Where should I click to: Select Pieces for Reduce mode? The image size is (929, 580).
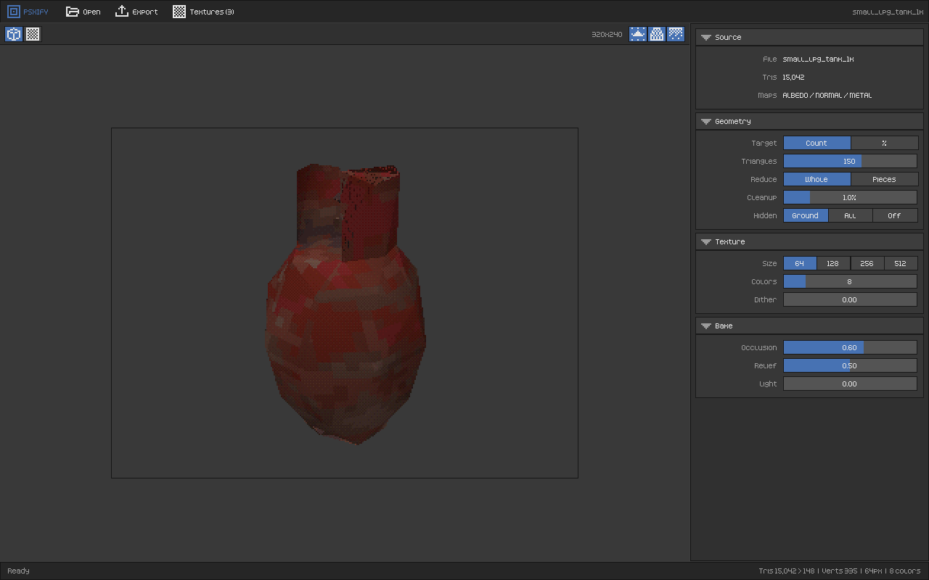pyautogui.click(x=884, y=180)
